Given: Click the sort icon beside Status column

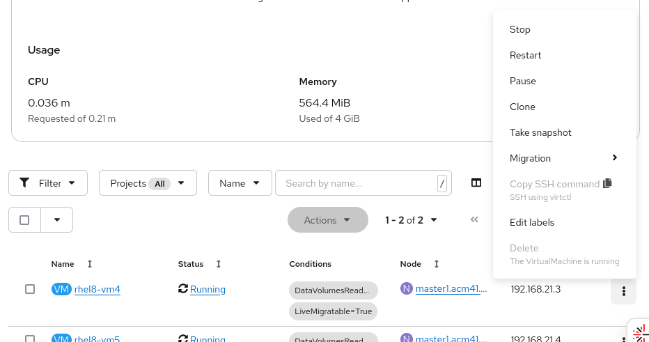Looking at the screenshot, I should (x=219, y=264).
